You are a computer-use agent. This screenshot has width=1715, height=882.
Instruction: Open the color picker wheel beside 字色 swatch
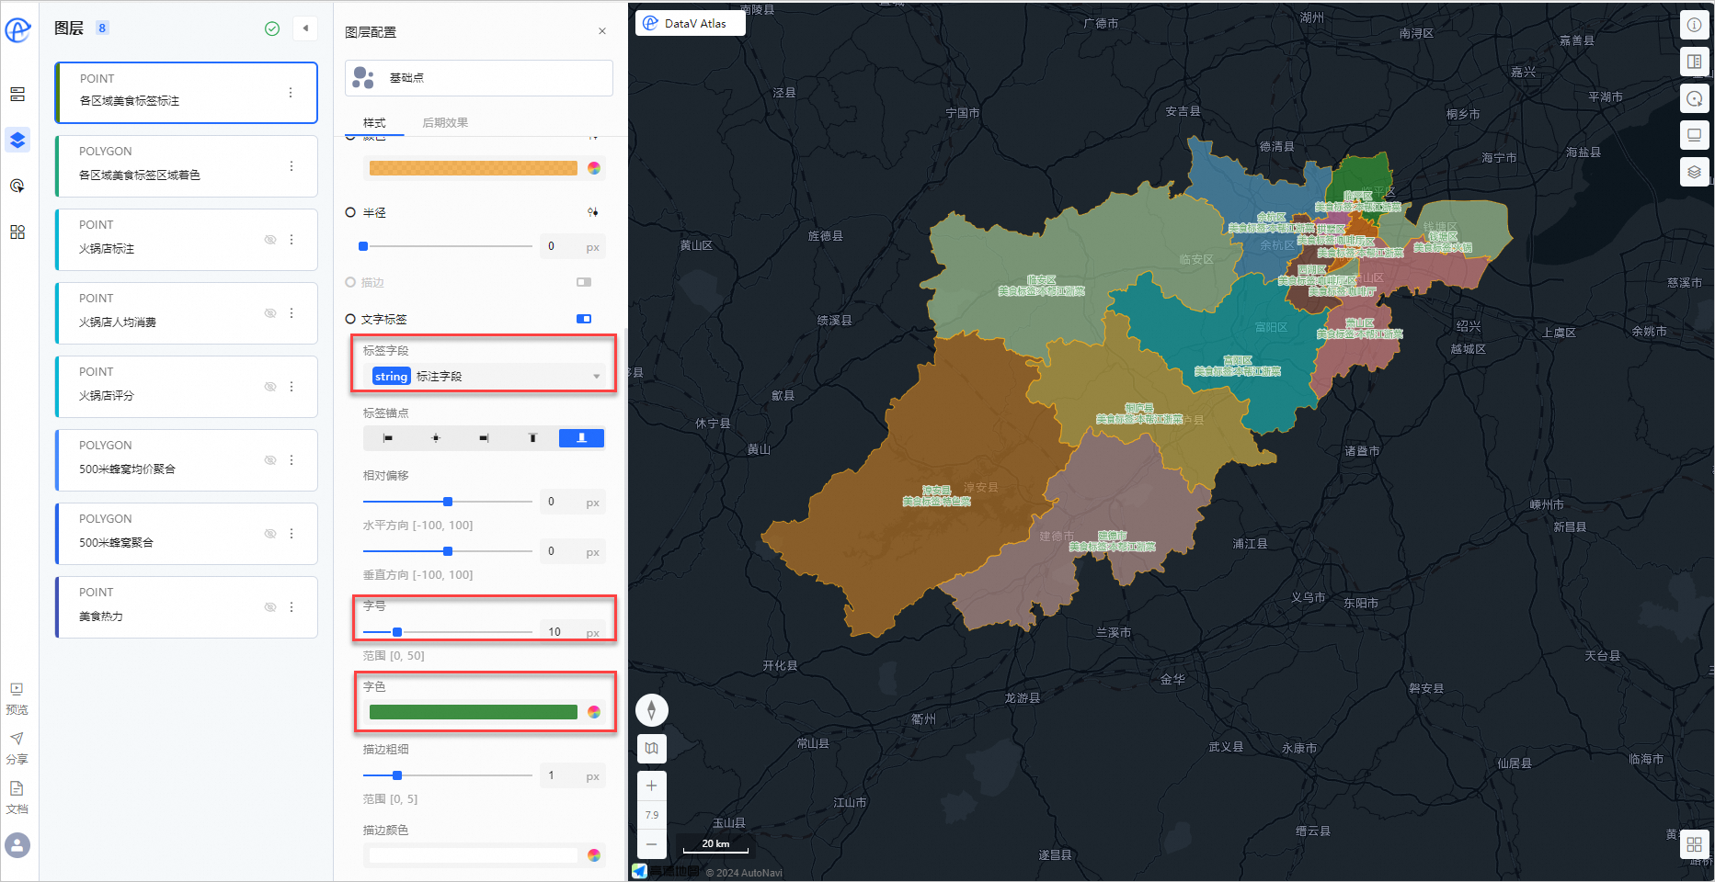point(594,712)
